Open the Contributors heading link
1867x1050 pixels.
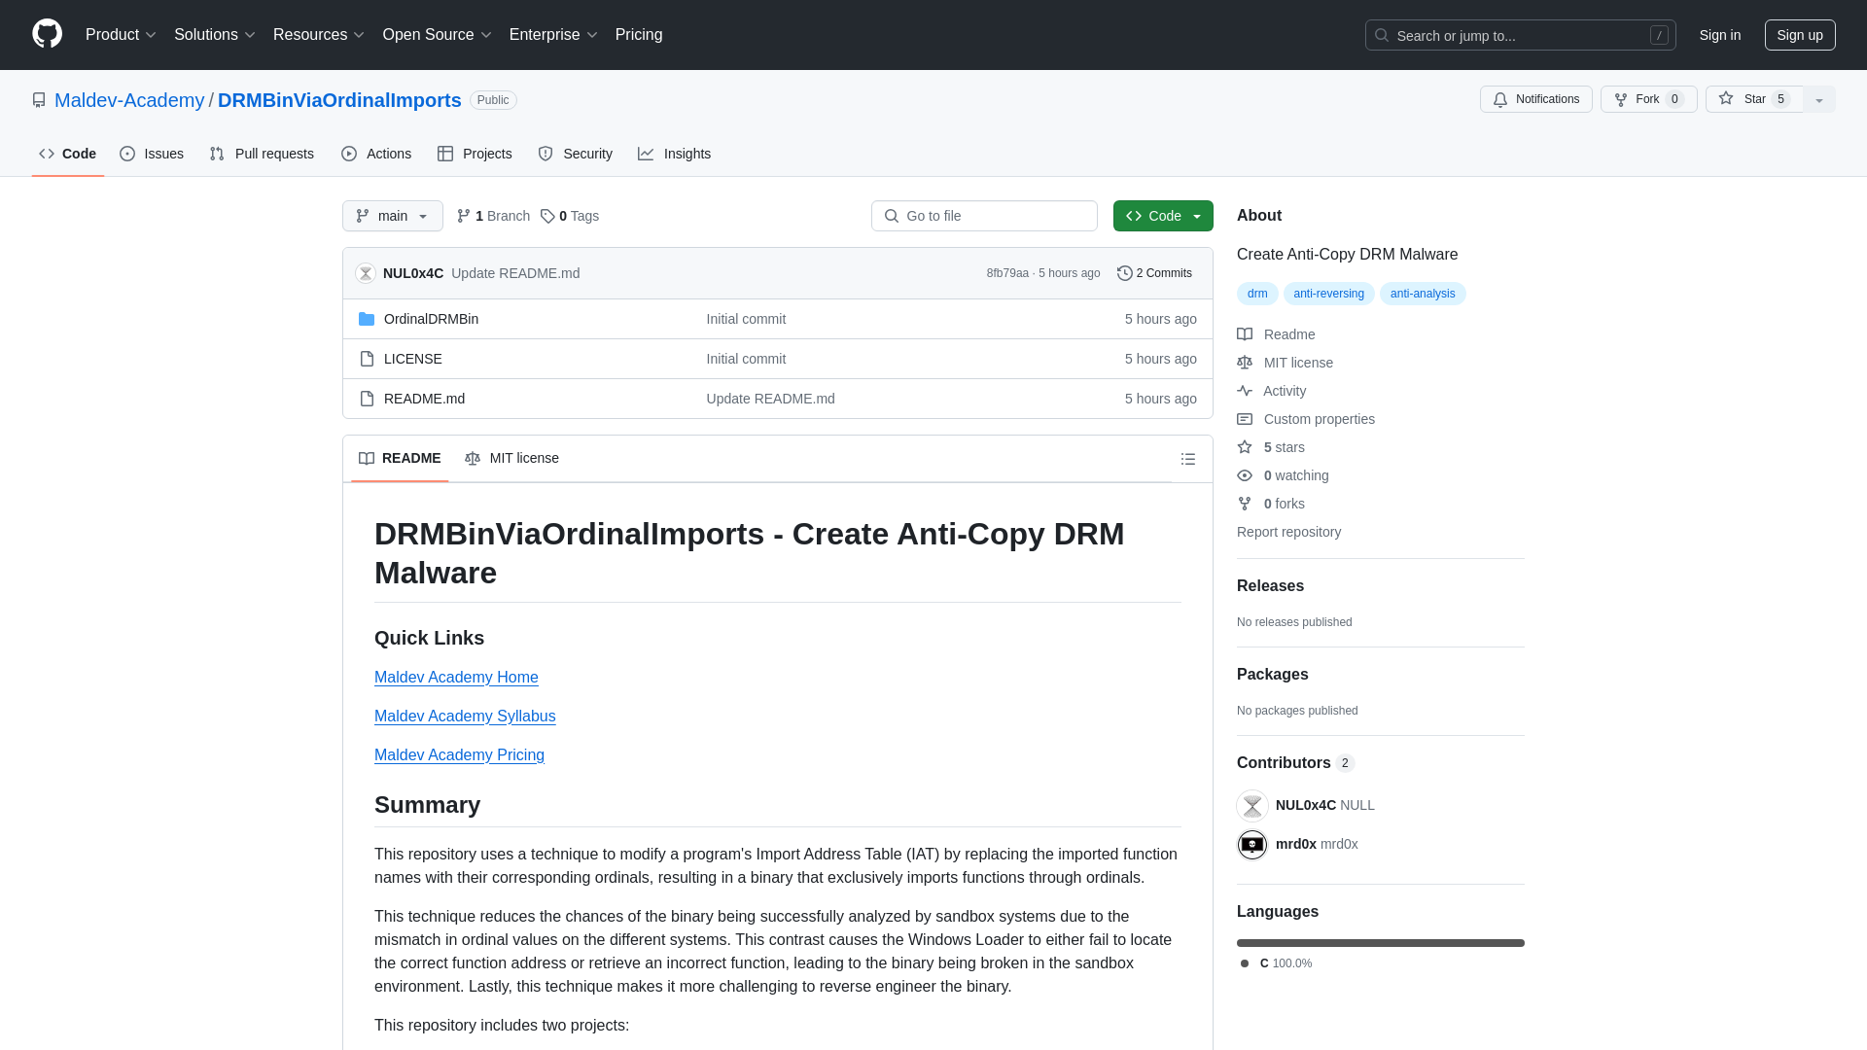[1295, 763]
